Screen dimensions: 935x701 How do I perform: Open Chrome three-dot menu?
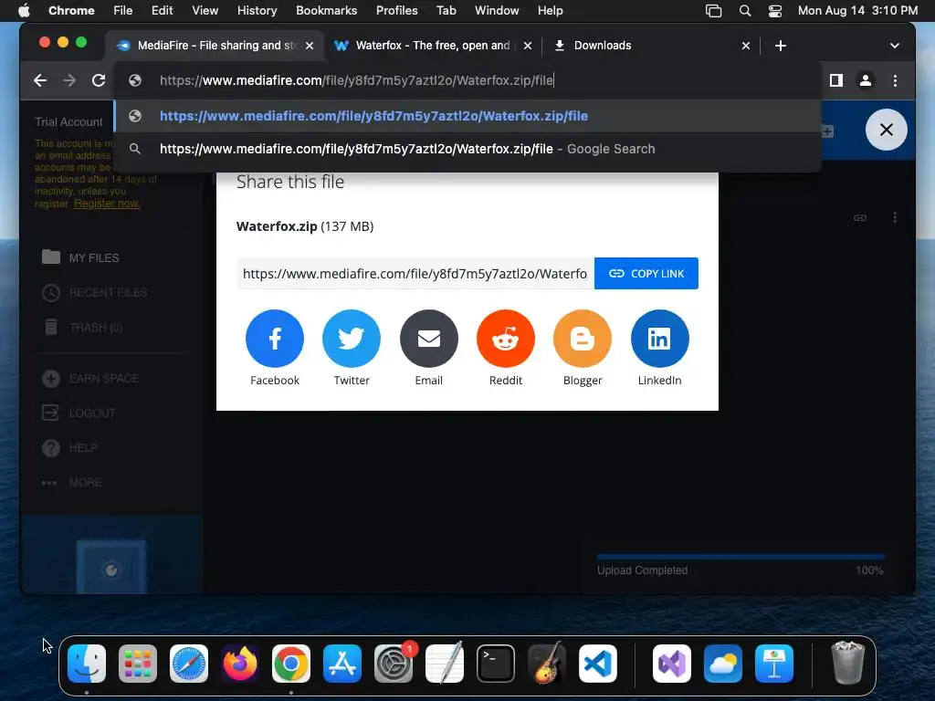click(895, 80)
